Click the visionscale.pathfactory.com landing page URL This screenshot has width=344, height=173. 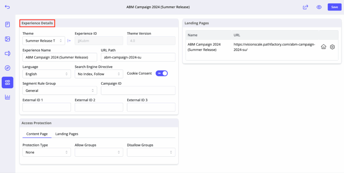coord(274,47)
